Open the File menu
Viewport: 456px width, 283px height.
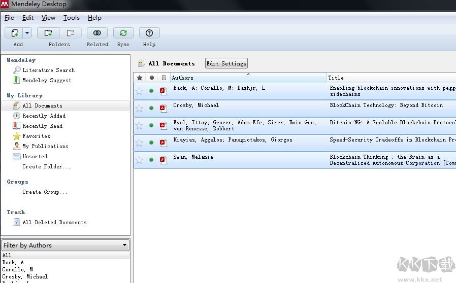pyautogui.click(x=9, y=18)
